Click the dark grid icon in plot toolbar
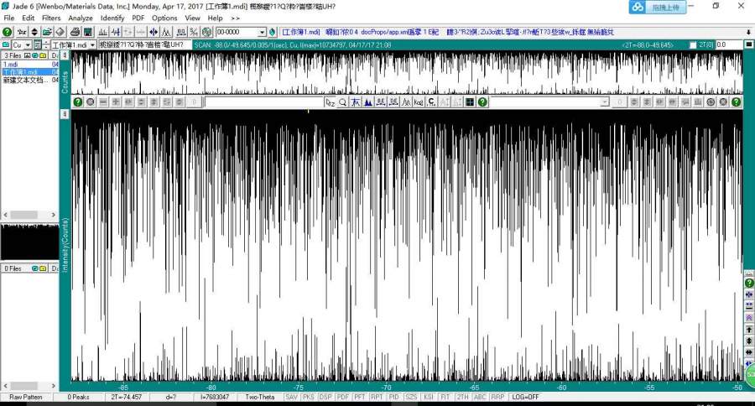755x406 pixels. point(470,102)
